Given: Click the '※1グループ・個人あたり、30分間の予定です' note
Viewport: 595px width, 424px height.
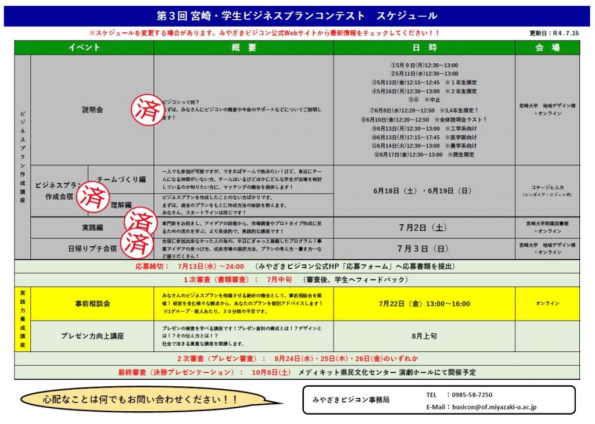Looking at the screenshot, I should (x=215, y=312).
